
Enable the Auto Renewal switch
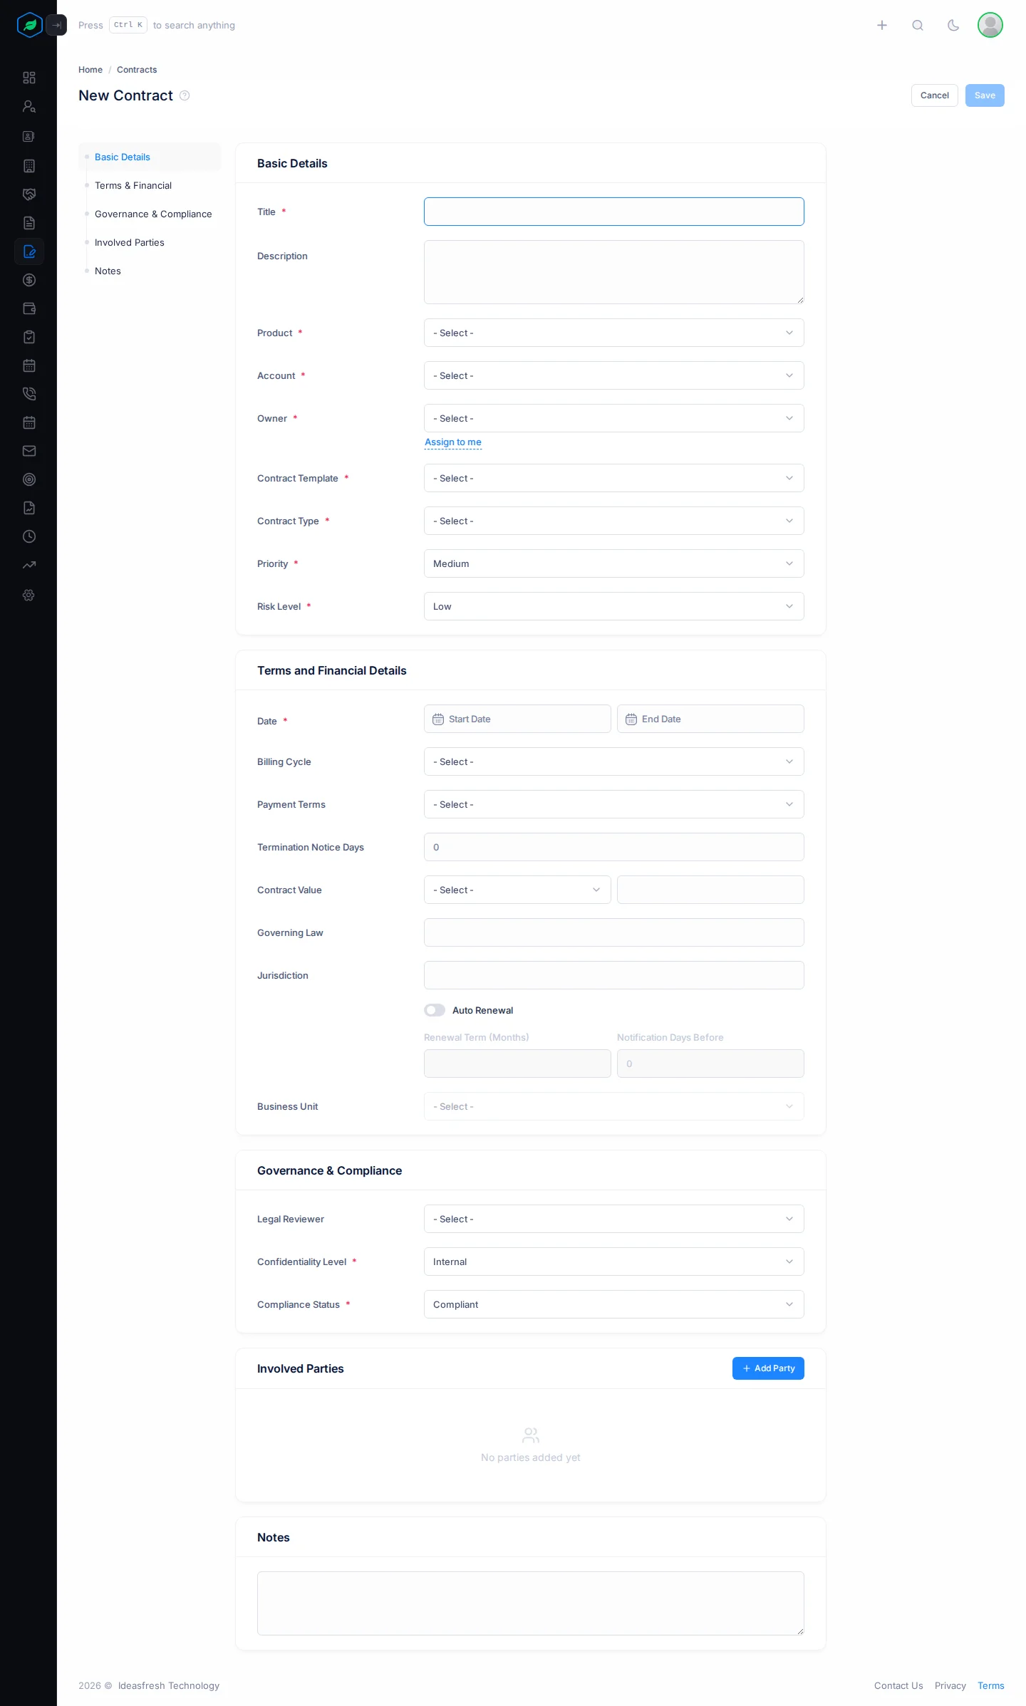[x=435, y=1010]
